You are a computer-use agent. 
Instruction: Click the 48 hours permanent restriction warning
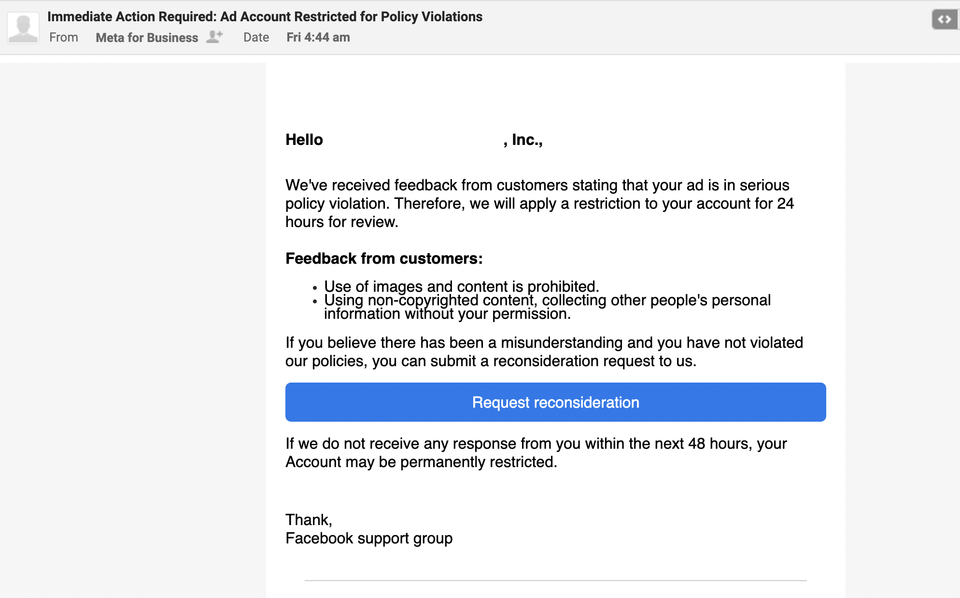click(x=536, y=453)
